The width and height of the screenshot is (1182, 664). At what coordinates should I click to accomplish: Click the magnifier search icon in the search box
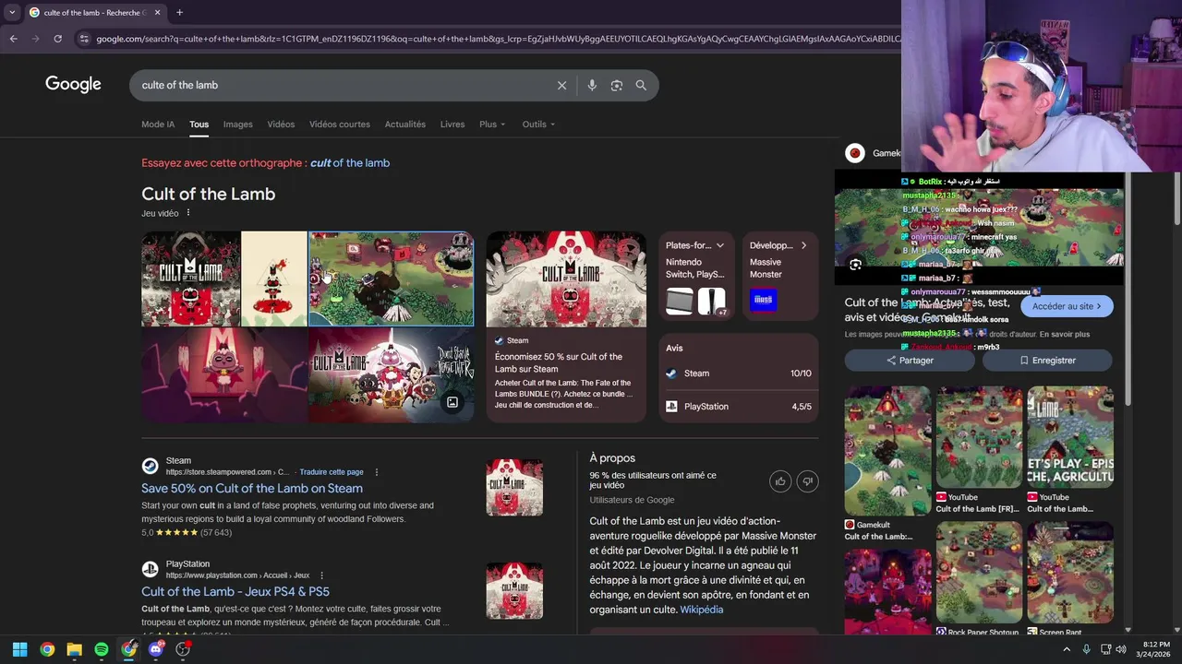(641, 85)
